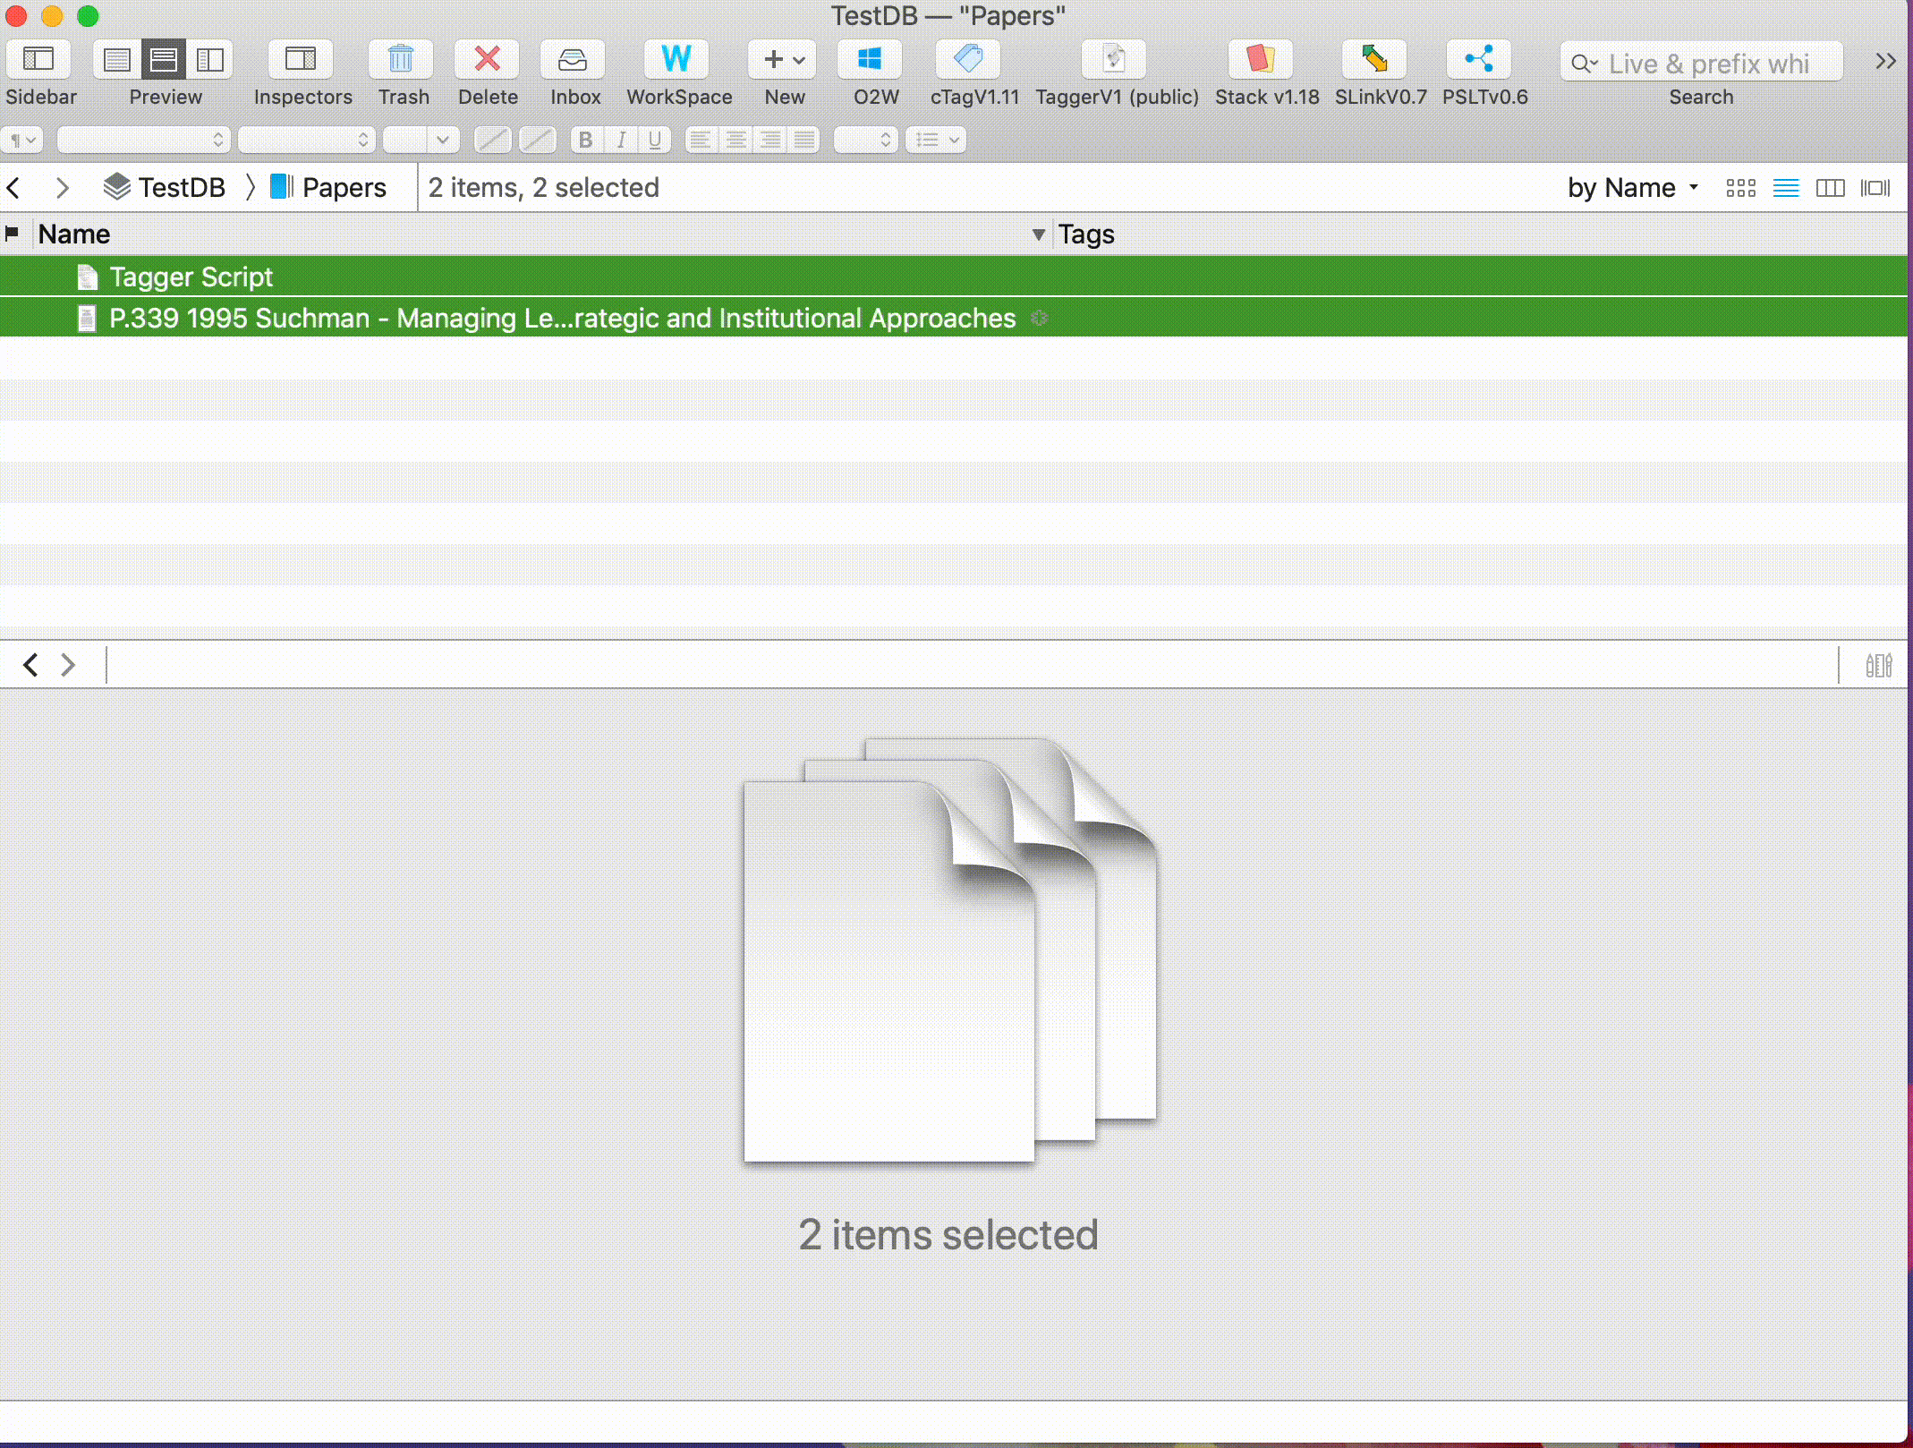The width and height of the screenshot is (1913, 1448).
Task: Open the WorkSpace toolbar icon
Action: pos(676,60)
